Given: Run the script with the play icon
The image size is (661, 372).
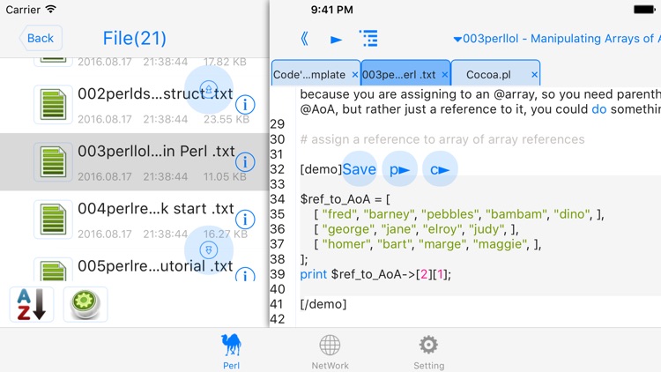Looking at the screenshot, I should coord(336,40).
